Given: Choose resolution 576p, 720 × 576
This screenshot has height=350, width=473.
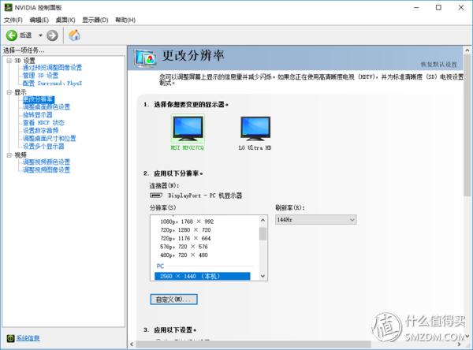Looking at the screenshot, I should click(184, 247).
